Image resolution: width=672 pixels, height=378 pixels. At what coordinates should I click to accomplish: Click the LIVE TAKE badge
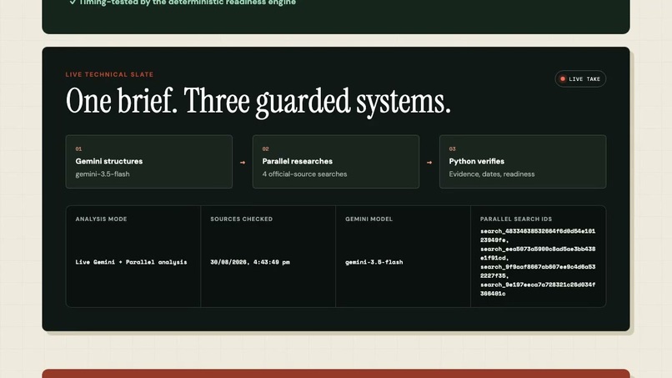click(x=580, y=79)
